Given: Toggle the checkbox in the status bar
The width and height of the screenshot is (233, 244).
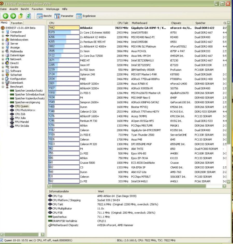Looking at the screenshot, I should (x=1, y=240).
